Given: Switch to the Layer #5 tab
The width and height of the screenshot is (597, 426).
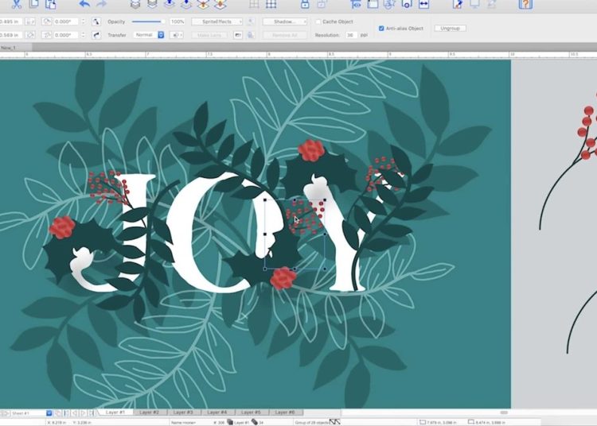Looking at the screenshot, I should 251,412.
